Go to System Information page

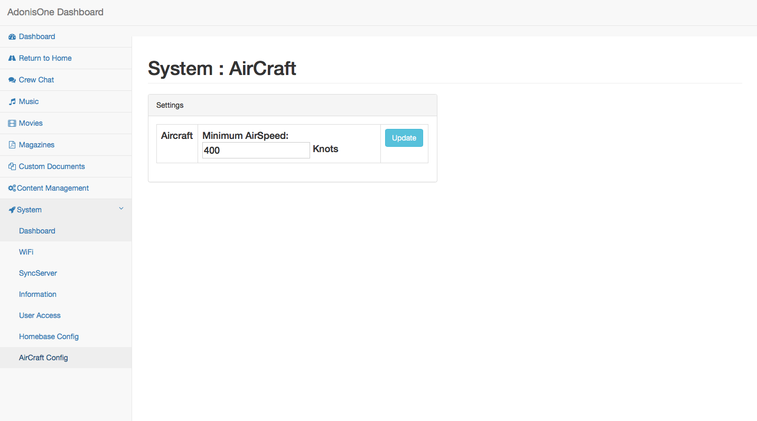(38, 294)
